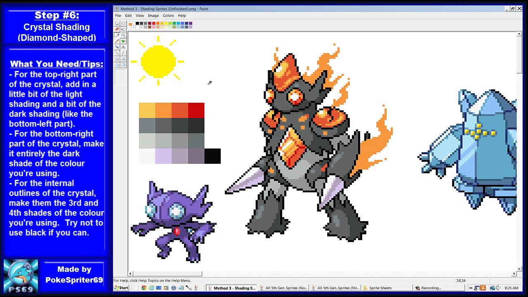Pick the Fill With Color bucket tool
528x297 pixels.
(123, 29)
